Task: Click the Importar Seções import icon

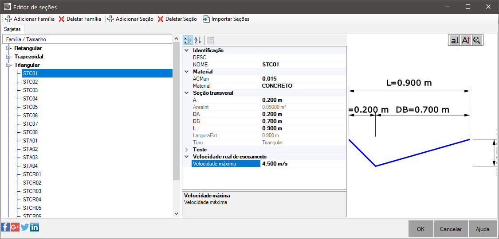Action: click(x=207, y=19)
